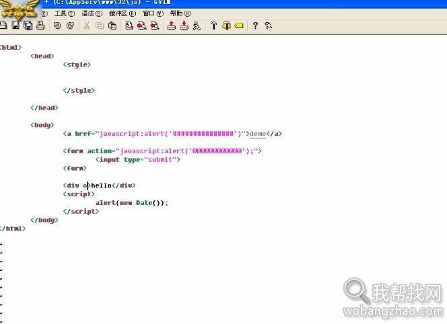
Task: Undo the last edit
Action: 57,26
